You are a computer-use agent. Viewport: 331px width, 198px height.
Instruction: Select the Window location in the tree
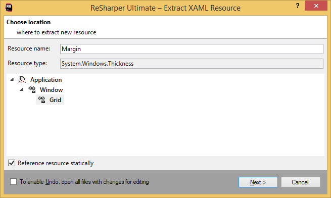(x=52, y=90)
